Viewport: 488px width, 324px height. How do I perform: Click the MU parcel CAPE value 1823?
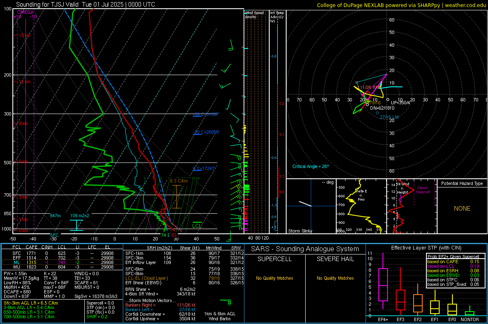tap(31, 267)
